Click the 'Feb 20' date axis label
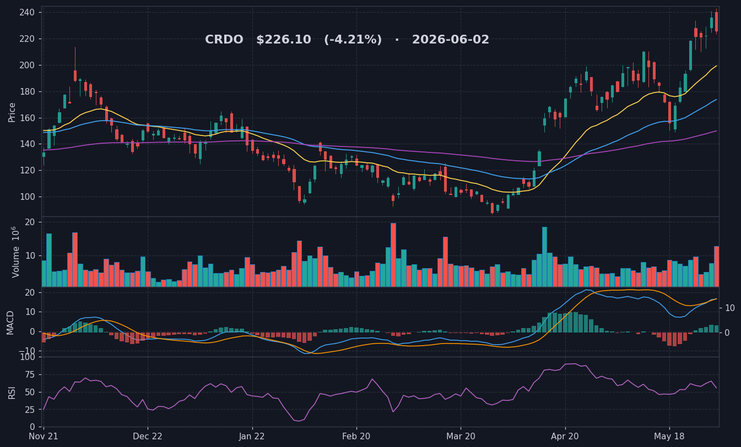 [356, 436]
